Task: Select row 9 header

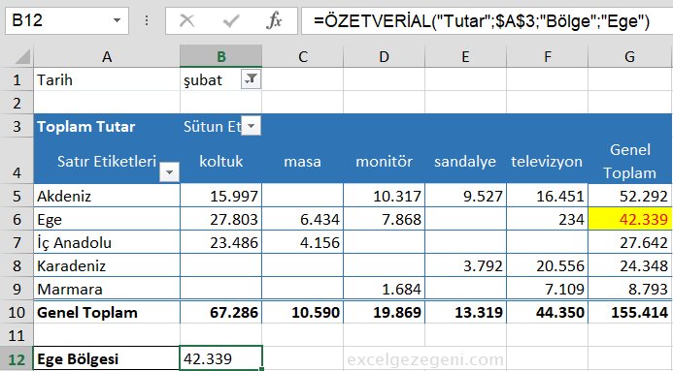Action: (x=17, y=289)
